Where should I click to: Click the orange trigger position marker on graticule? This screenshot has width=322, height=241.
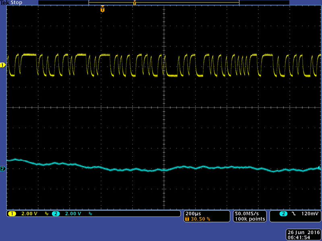click(103, 9)
